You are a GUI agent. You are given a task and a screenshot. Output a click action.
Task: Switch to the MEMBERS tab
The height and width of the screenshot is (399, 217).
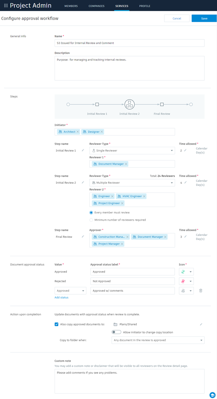(71, 6)
